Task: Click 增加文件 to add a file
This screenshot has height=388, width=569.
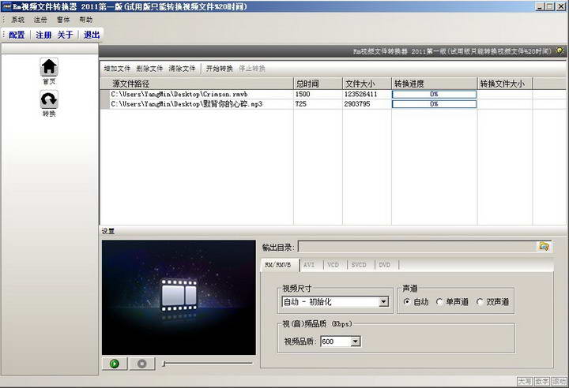Action: click(x=117, y=69)
